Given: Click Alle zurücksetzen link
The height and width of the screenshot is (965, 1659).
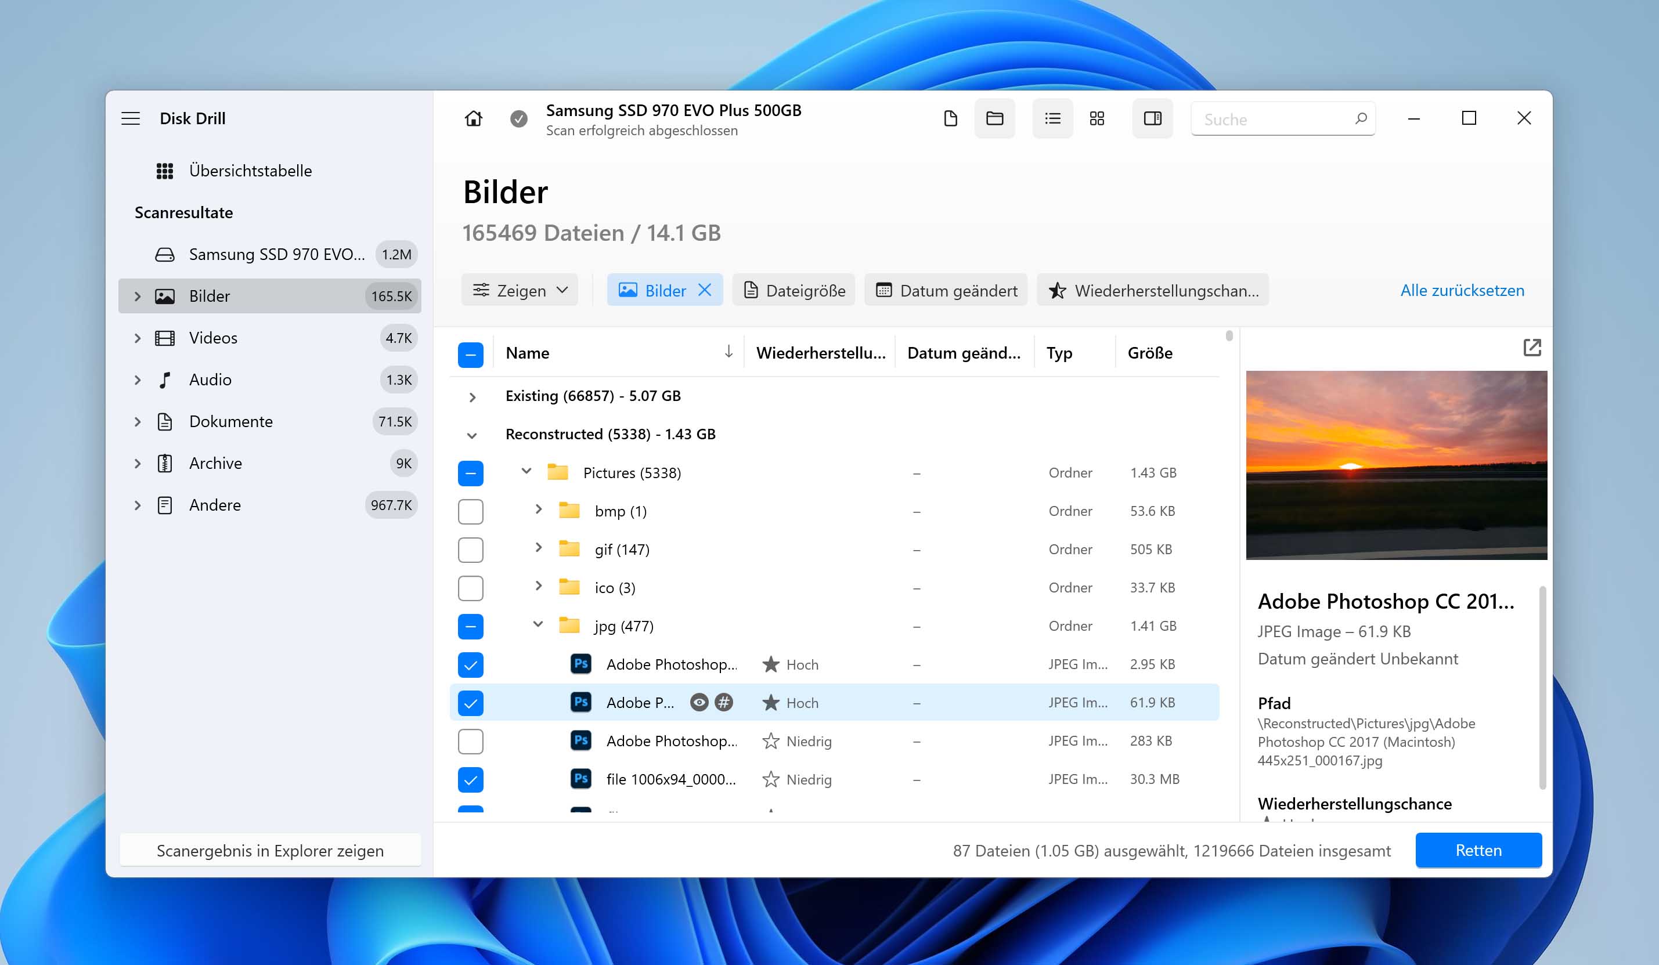Looking at the screenshot, I should (1462, 290).
